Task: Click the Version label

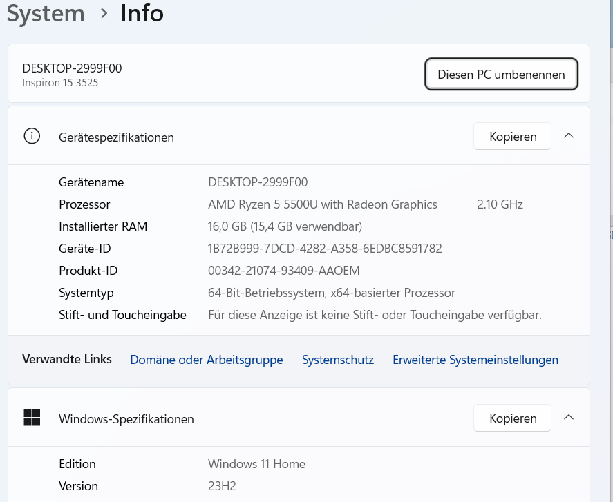Action: pyautogui.click(x=78, y=486)
